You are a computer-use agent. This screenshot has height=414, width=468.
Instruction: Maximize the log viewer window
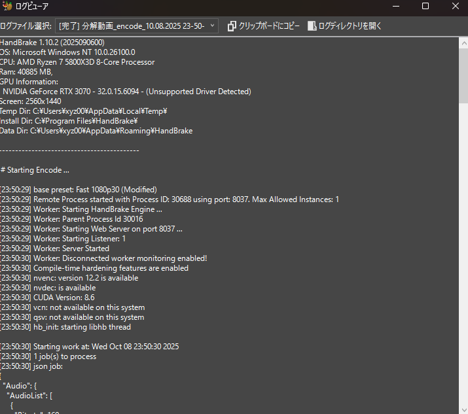[x=425, y=7]
